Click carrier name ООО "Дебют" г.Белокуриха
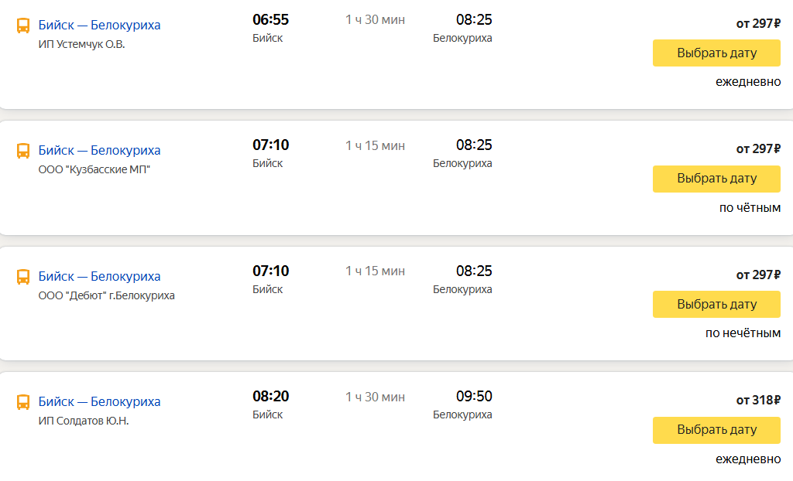This screenshot has height=481, width=793. tap(107, 295)
